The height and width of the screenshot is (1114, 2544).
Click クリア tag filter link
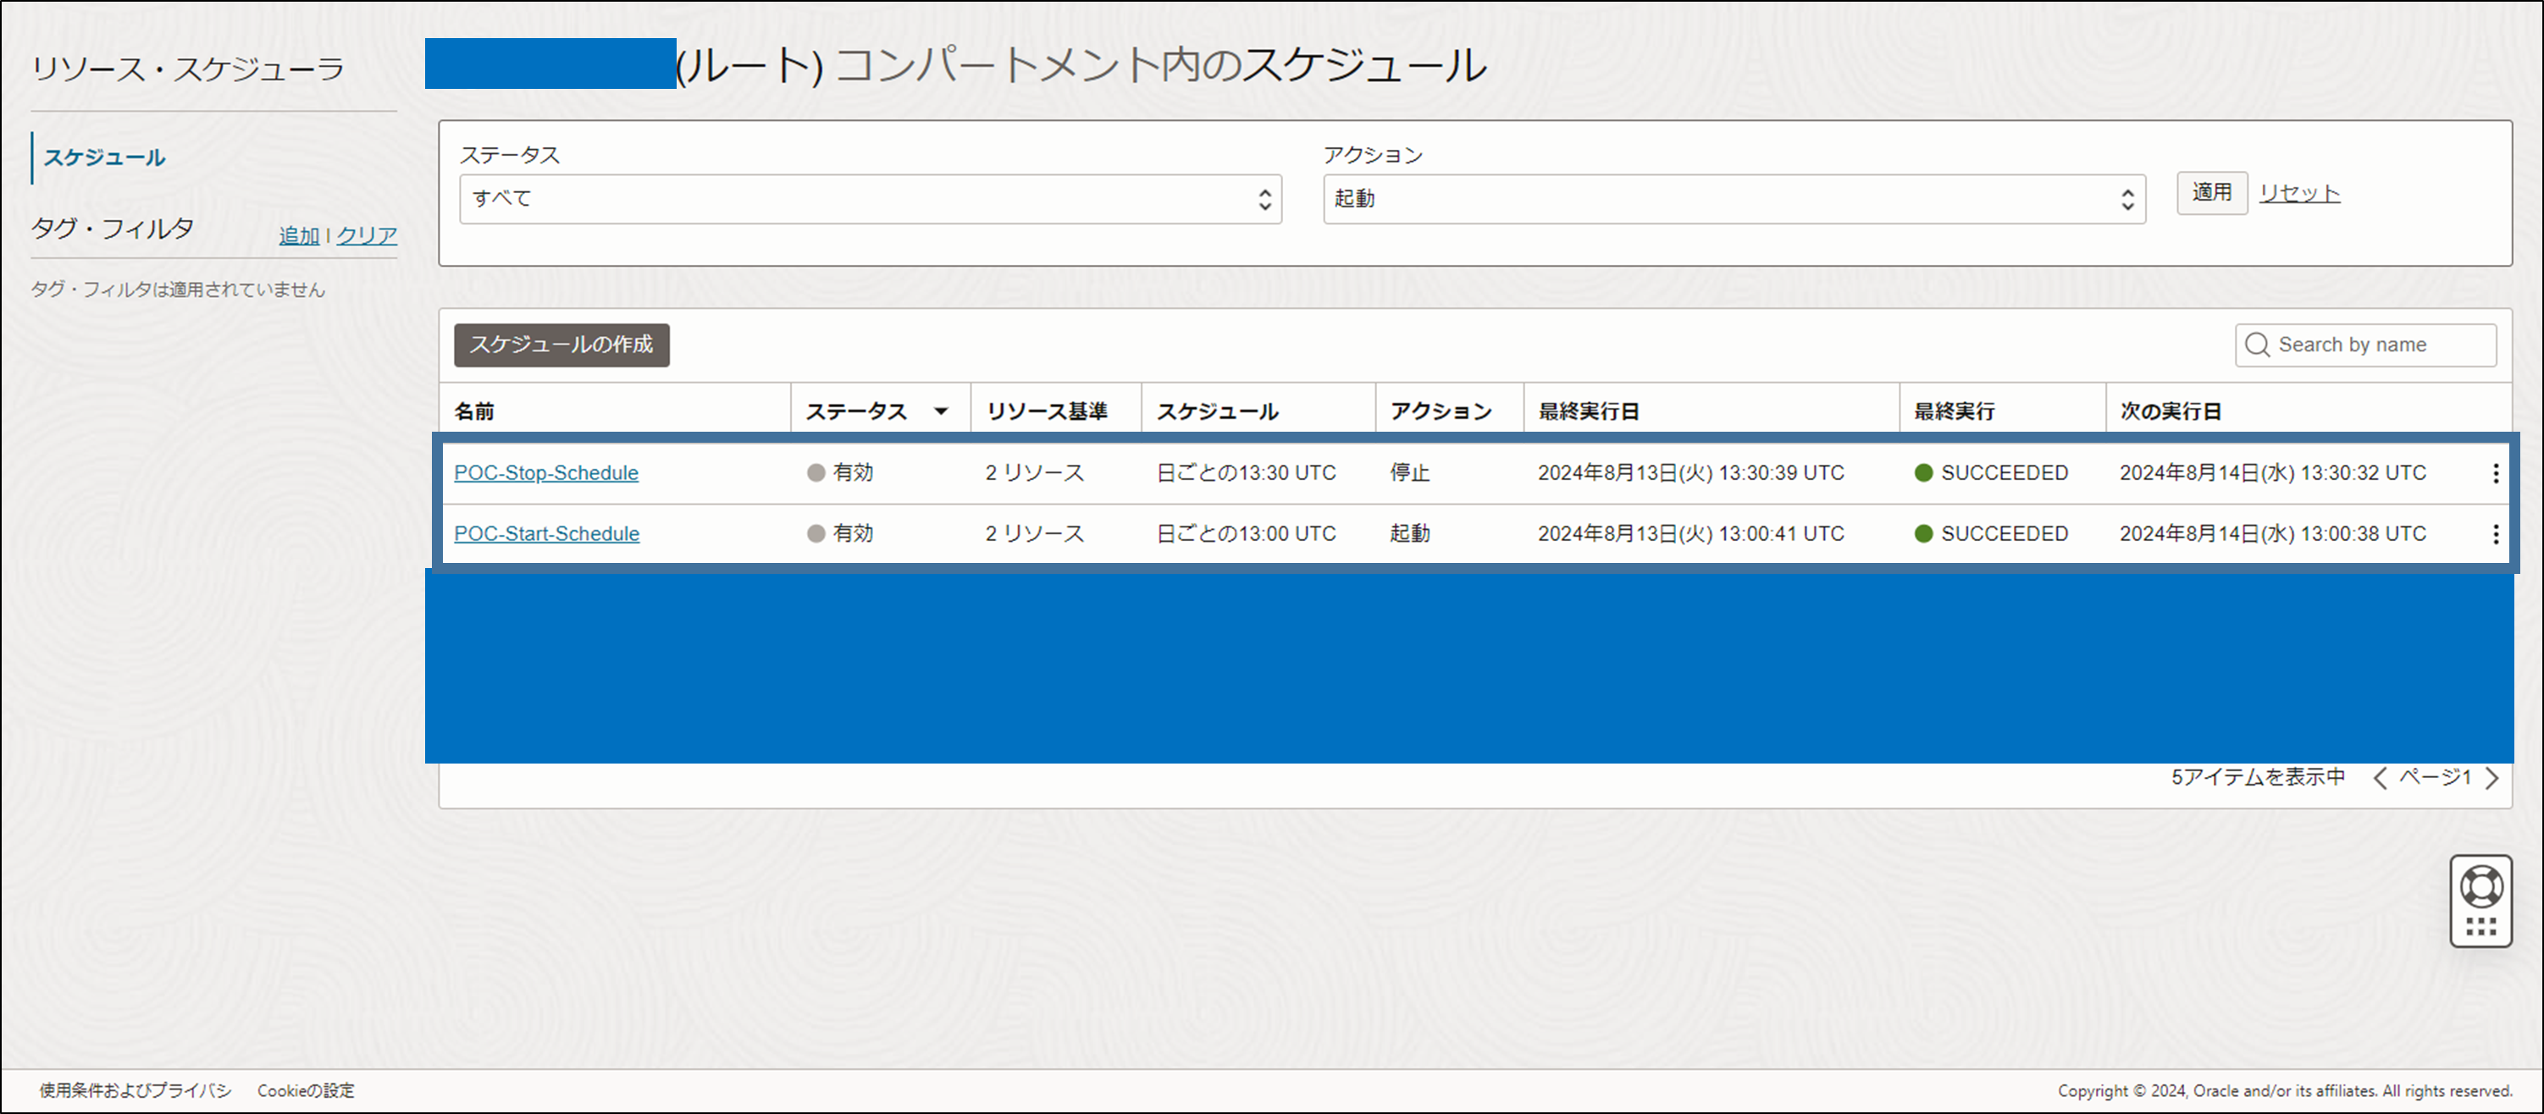click(x=367, y=236)
